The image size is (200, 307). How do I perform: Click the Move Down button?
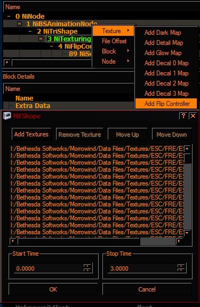(172, 134)
